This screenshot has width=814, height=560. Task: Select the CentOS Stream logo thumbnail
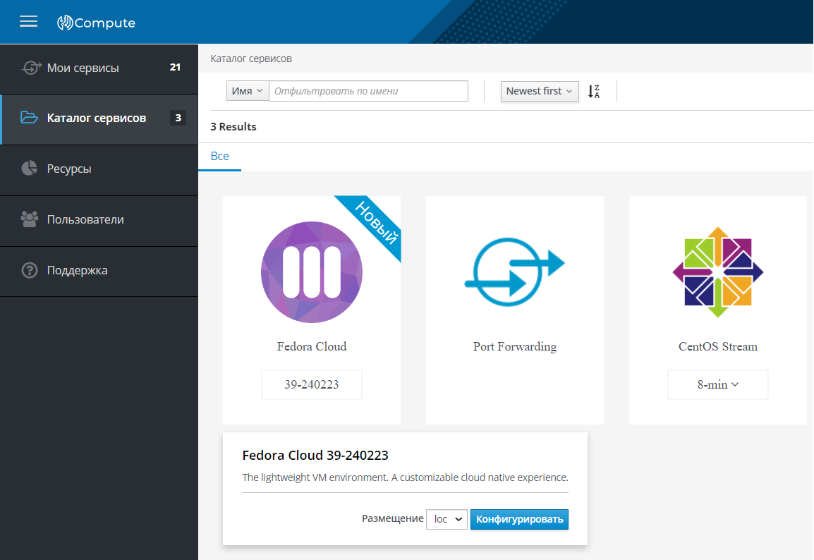pyautogui.click(x=717, y=272)
